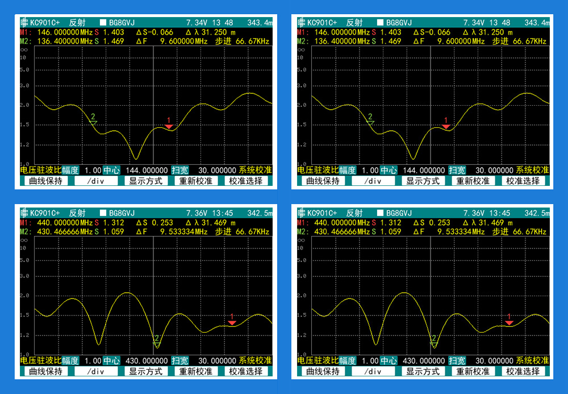Image resolution: width=568 pixels, height=394 pixels.
Task: Select the 中心 center field in top-left panel
Action: [x=112, y=170]
